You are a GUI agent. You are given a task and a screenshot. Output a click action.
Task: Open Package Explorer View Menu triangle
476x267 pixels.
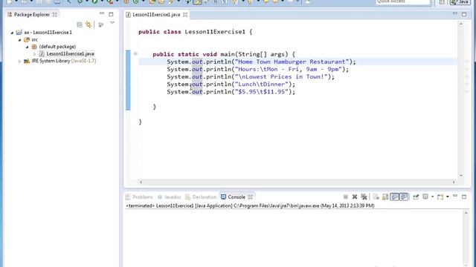[112, 23]
